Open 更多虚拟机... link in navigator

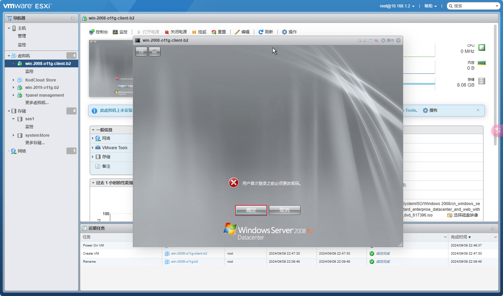(x=37, y=103)
